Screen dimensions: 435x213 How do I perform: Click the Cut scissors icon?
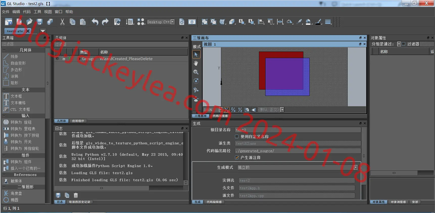[x=62, y=22]
